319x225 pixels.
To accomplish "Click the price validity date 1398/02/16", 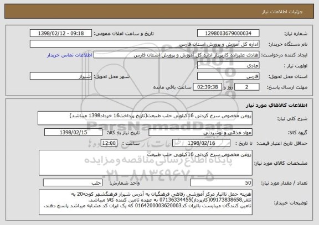I will (201, 143).
